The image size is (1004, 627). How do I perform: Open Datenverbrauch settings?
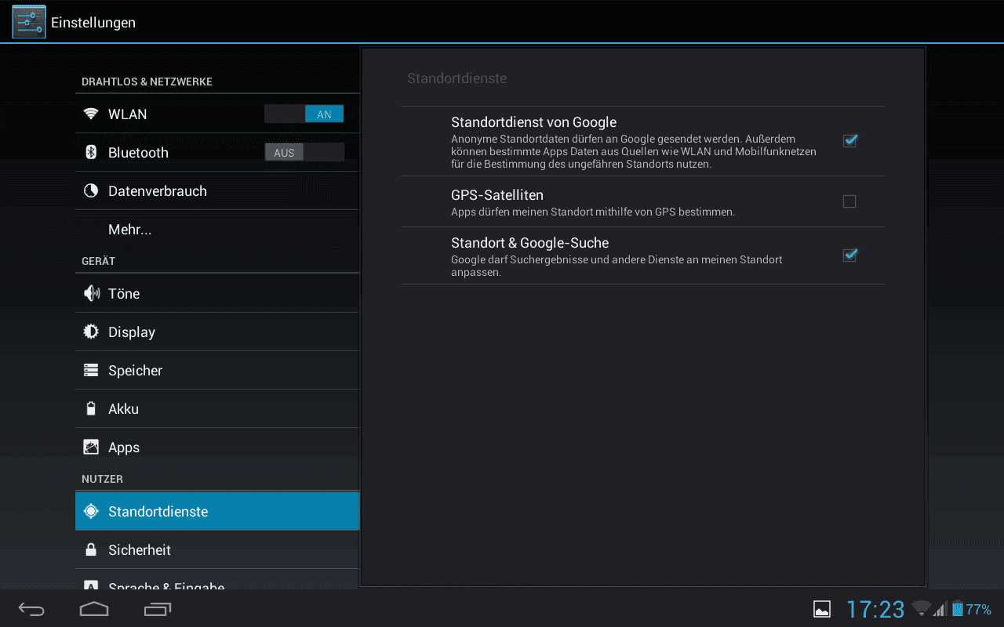click(x=217, y=191)
